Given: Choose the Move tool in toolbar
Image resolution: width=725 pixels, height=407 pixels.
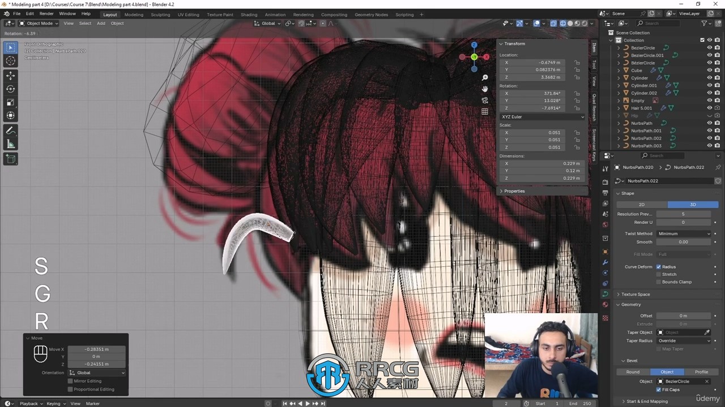Looking at the screenshot, I should pyautogui.click(x=10, y=75).
